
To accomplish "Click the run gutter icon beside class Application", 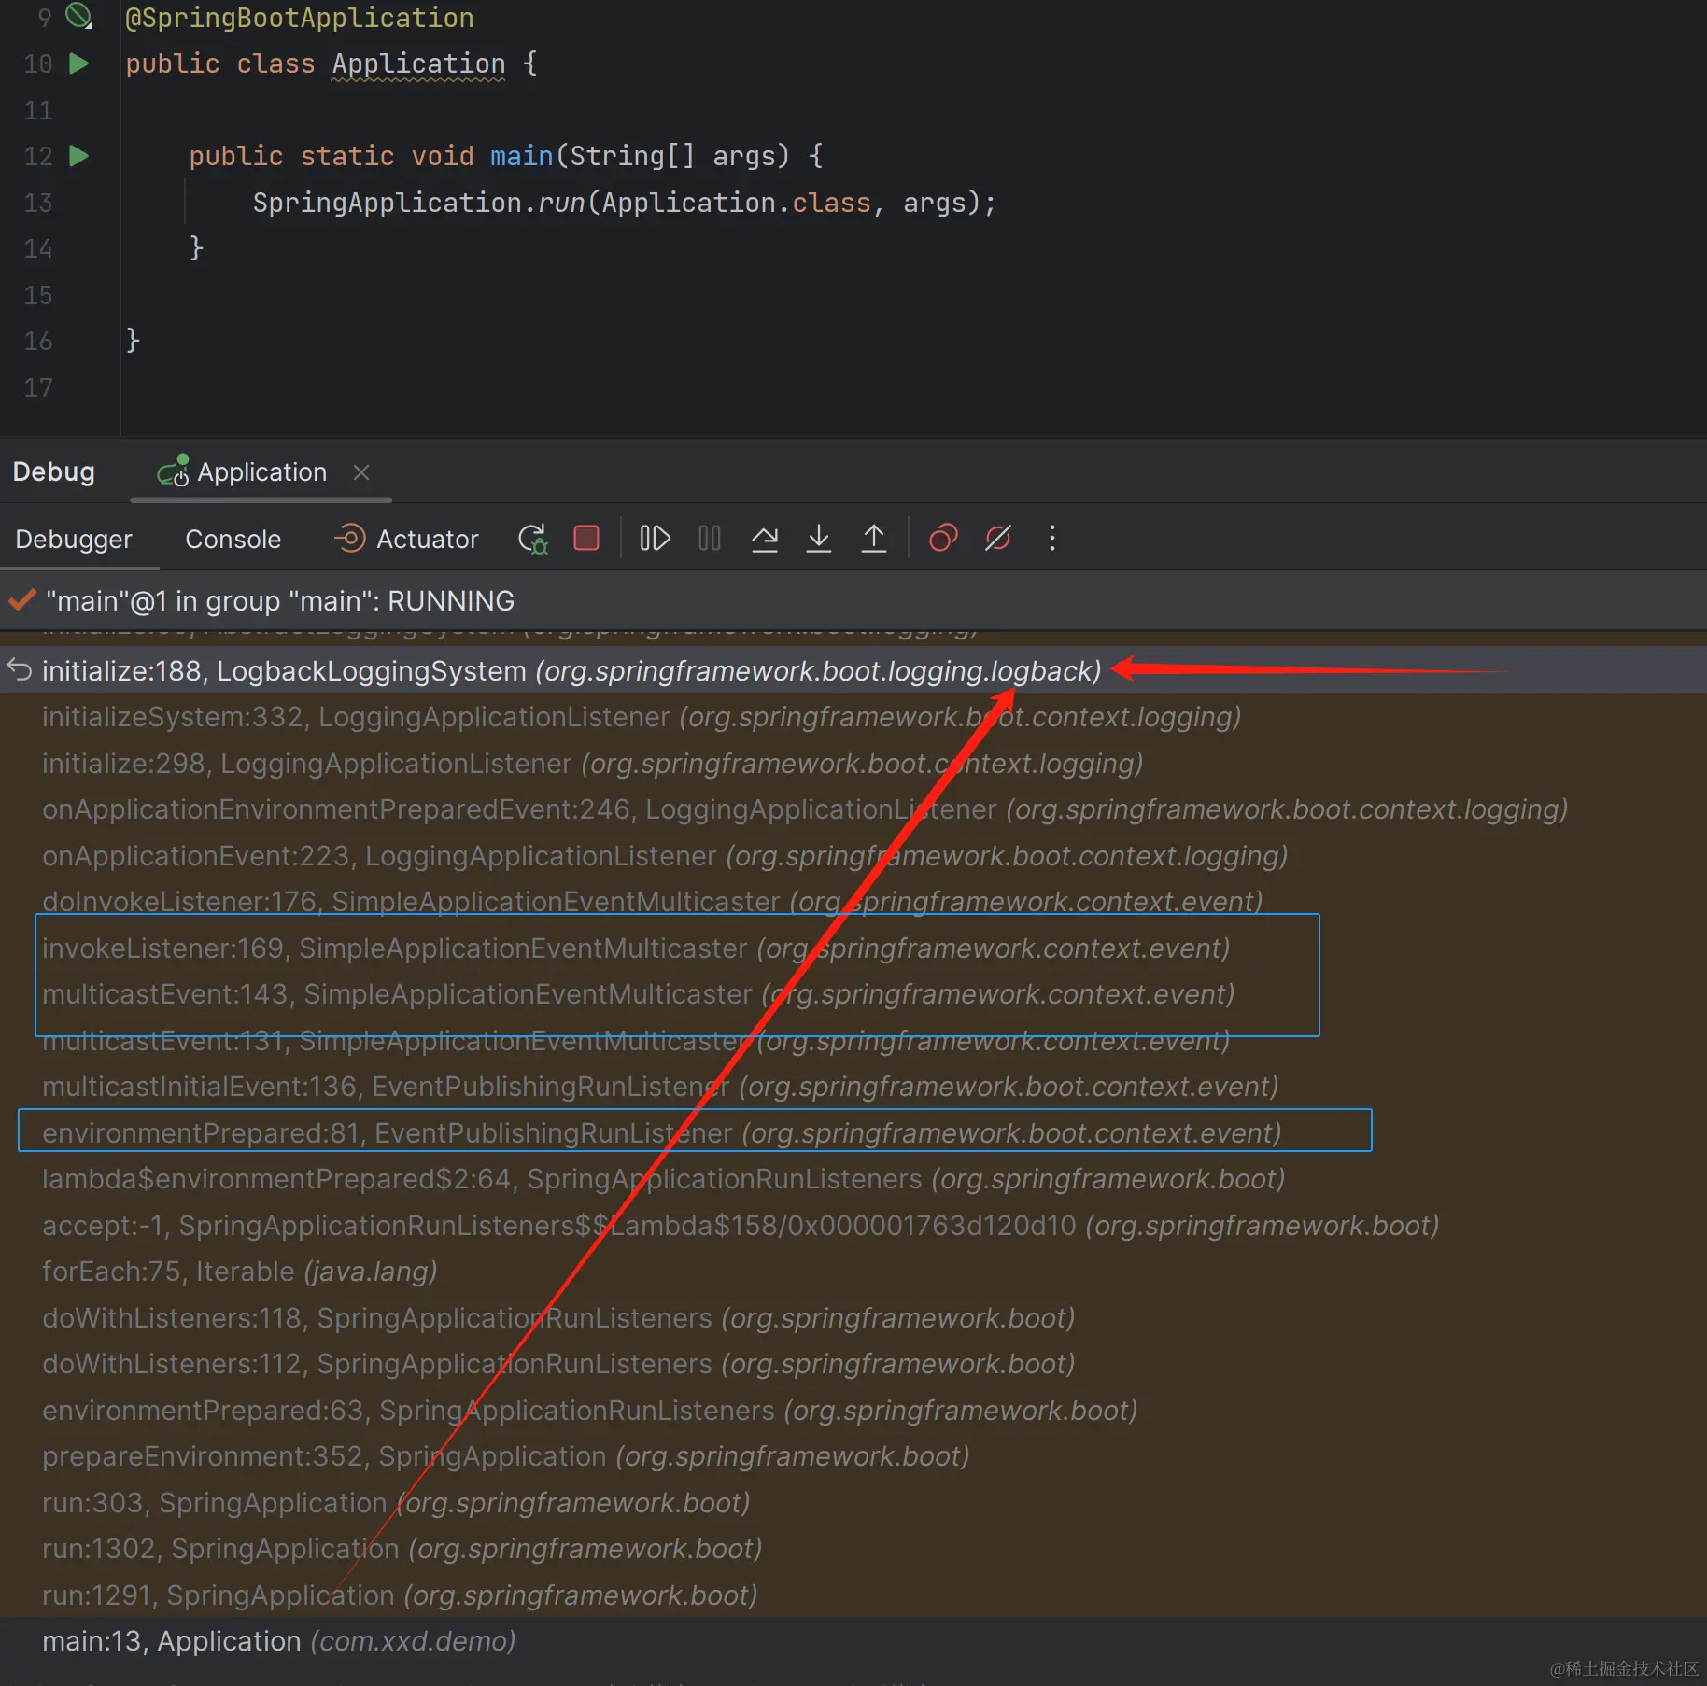I will (x=79, y=63).
